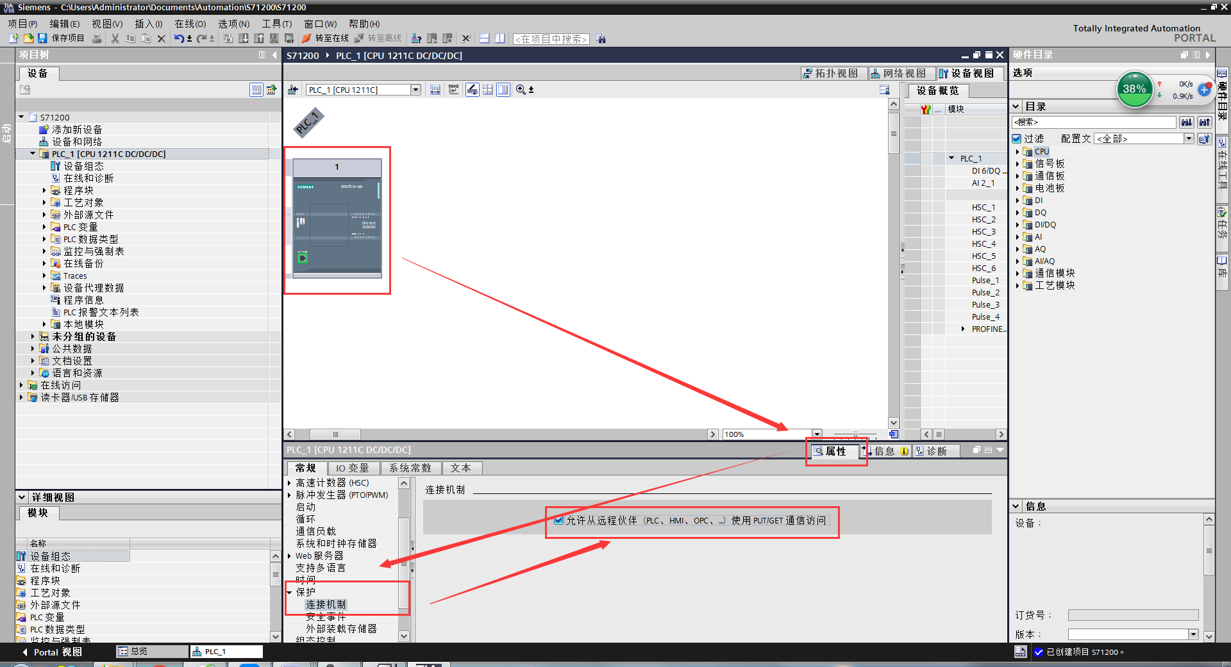Expand the 通信模块 catalog folder

point(1017,274)
